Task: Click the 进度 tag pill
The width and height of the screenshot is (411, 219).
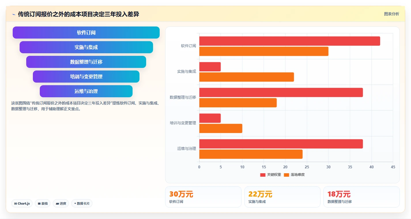Action: point(61,203)
